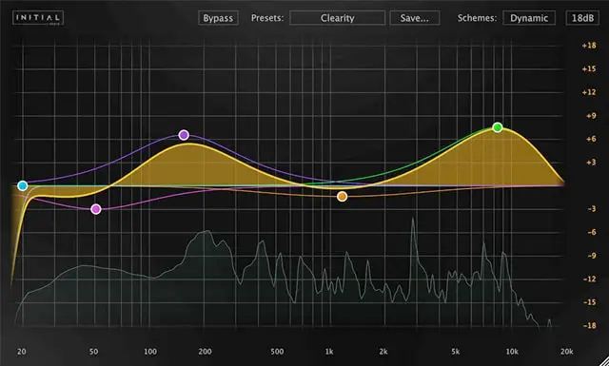
Task: Click the Save... preset button
Action: pyautogui.click(x=415, y=18)
